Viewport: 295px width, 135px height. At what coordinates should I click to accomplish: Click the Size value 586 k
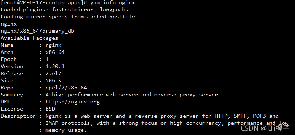(x=53, y=80)
